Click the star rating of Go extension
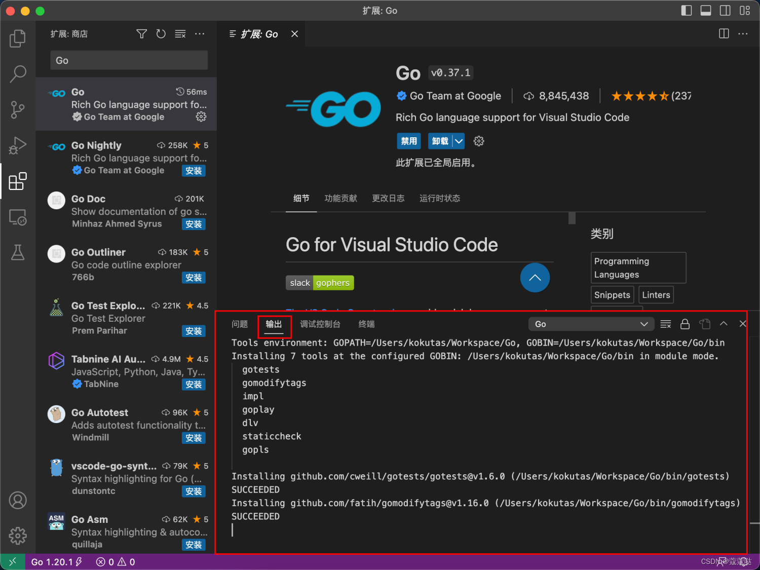 pyautogui.click(x=651, y=96)
